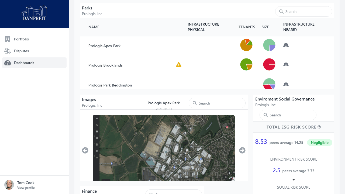Sort by INFRASTRUCTURE NEARBY column header

tap(299, 27)
